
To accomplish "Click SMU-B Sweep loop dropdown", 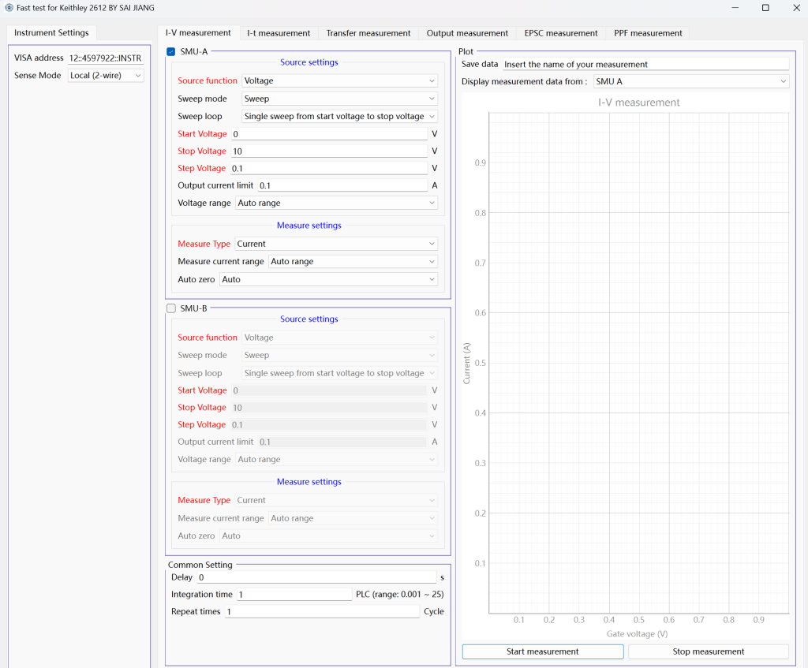I will (x=339, y=373).
